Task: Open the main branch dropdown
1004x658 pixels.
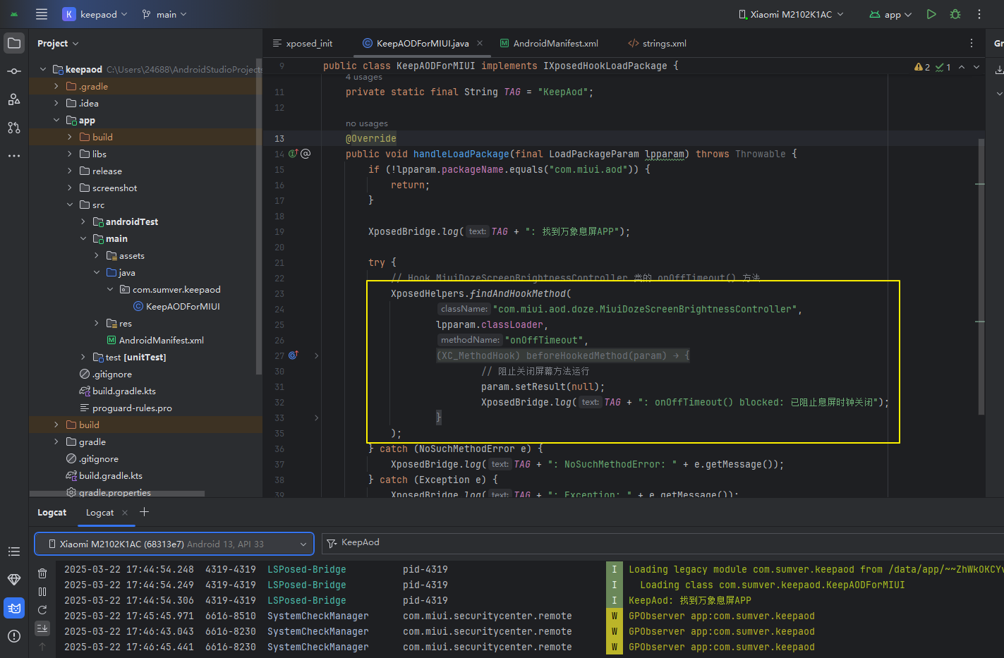Action: click(x=164, y=14)
